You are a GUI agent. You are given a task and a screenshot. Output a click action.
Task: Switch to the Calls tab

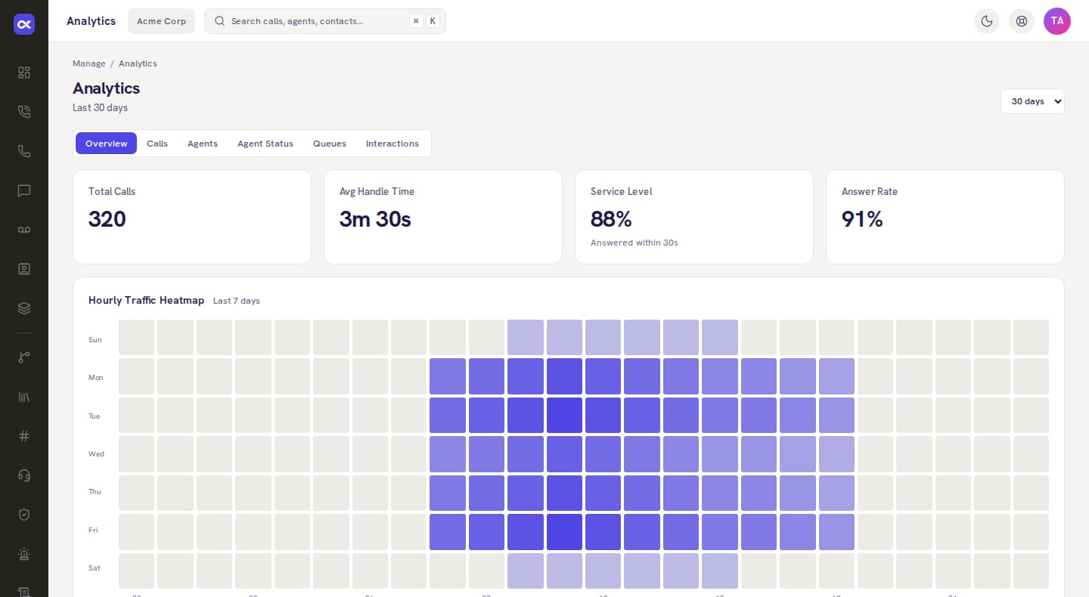tap(157, 144)
